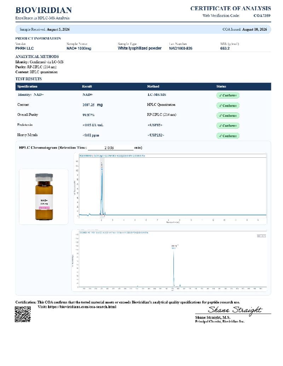Click the <USP232> method cell

(156, 135)
